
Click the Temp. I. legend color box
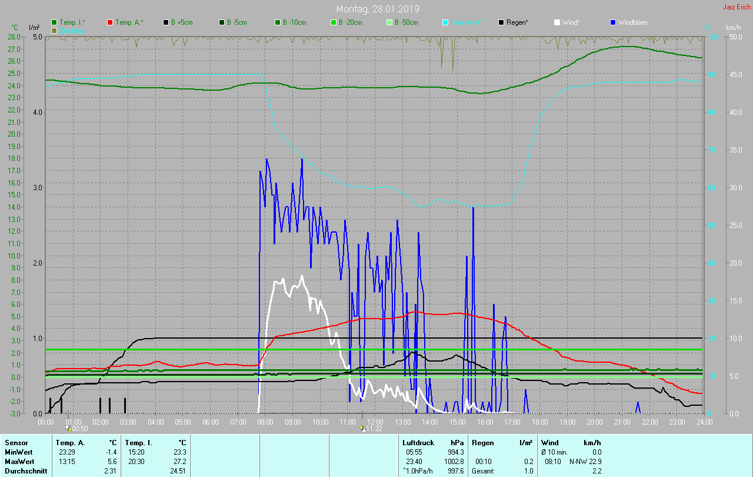tap(55, 22)
